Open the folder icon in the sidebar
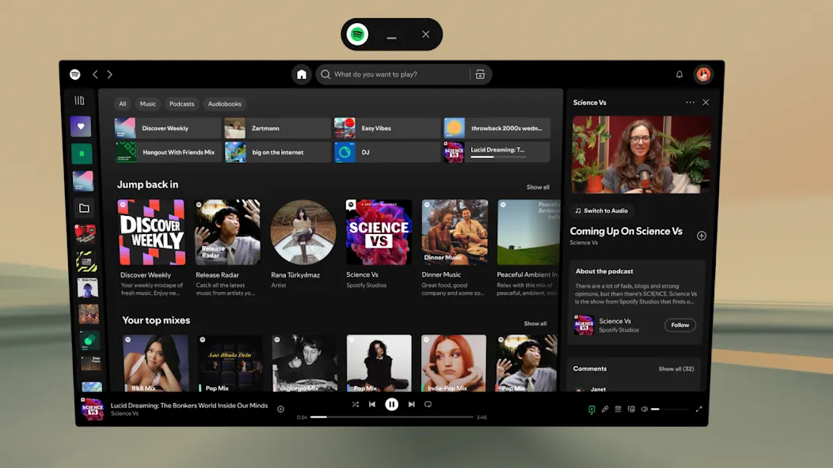Image resolution: width=833 pixels, height=468 pixels. click(x=84, y=208)
